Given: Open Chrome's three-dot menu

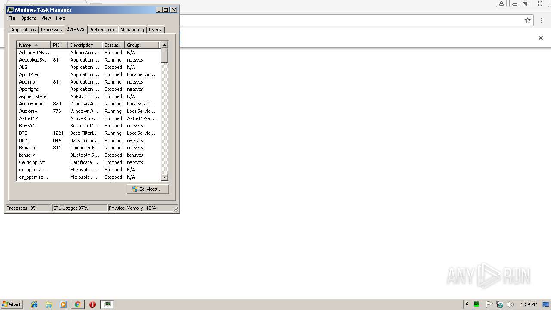Looking at the screenshot, I should point(542,20).
